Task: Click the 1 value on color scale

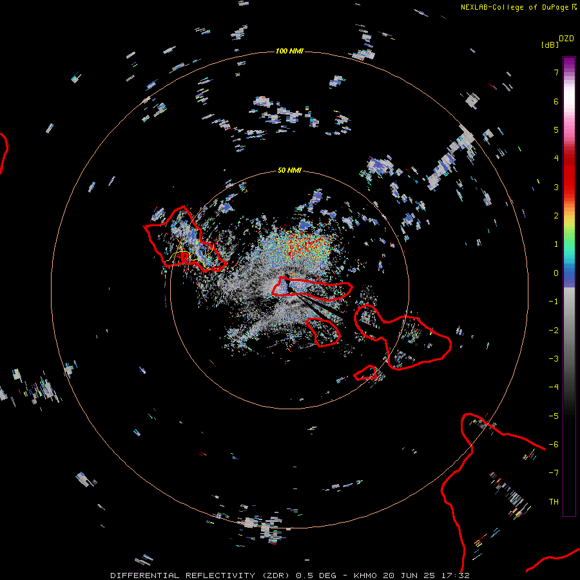Action: (556, 244)
